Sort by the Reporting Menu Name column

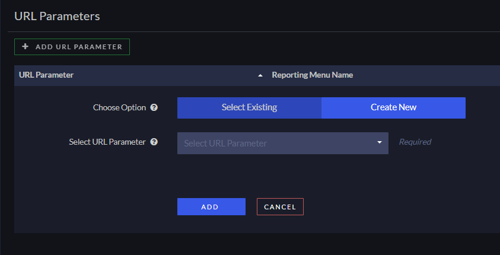pos(312,75)
